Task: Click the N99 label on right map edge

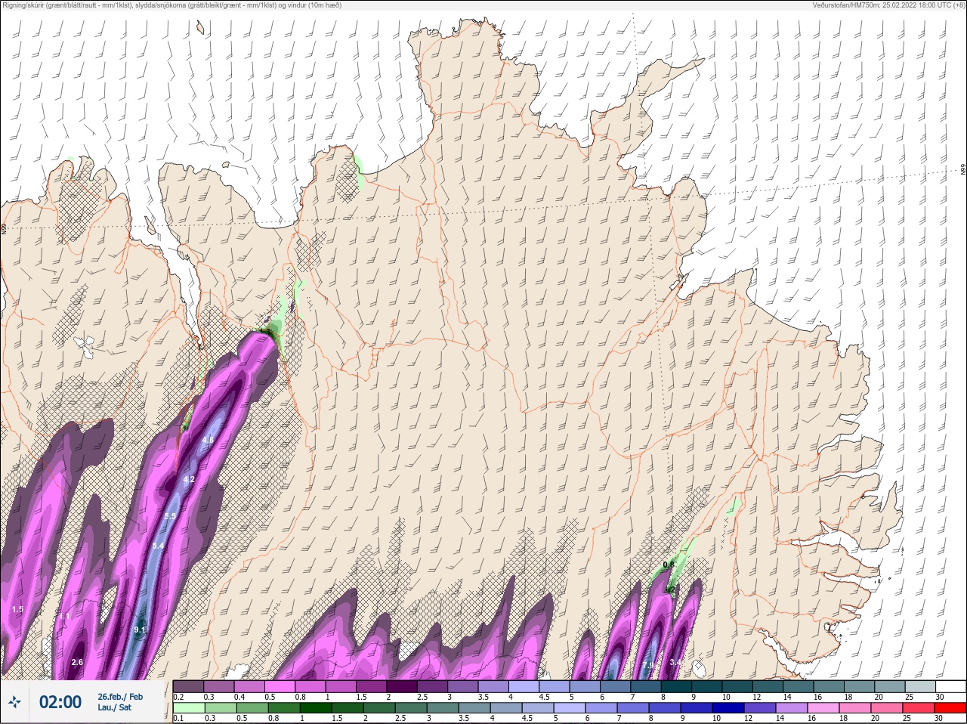Action: 963,170
